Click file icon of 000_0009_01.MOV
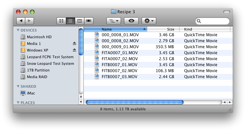 point(97,47)
